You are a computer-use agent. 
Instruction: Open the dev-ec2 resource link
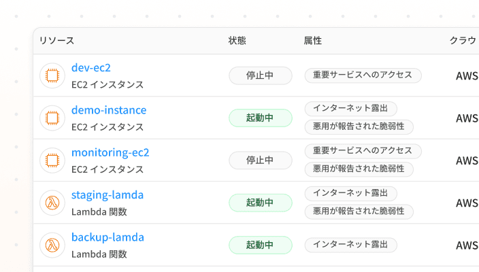point(91,67)
